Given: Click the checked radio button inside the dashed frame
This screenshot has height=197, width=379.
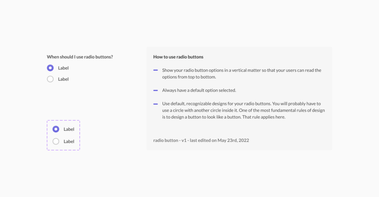Looking at the screenshot, I should (56, 129).
